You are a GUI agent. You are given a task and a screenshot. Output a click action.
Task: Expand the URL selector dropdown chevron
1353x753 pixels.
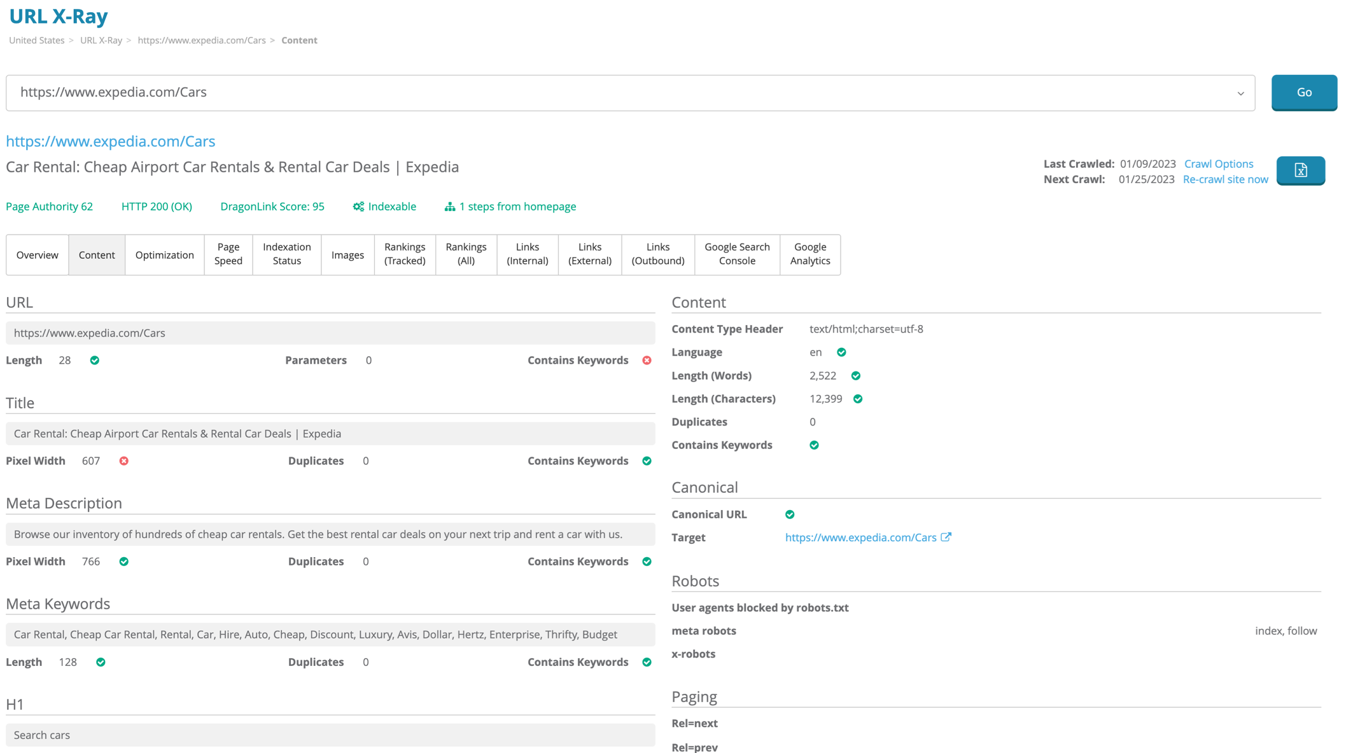coord(1240,93)
